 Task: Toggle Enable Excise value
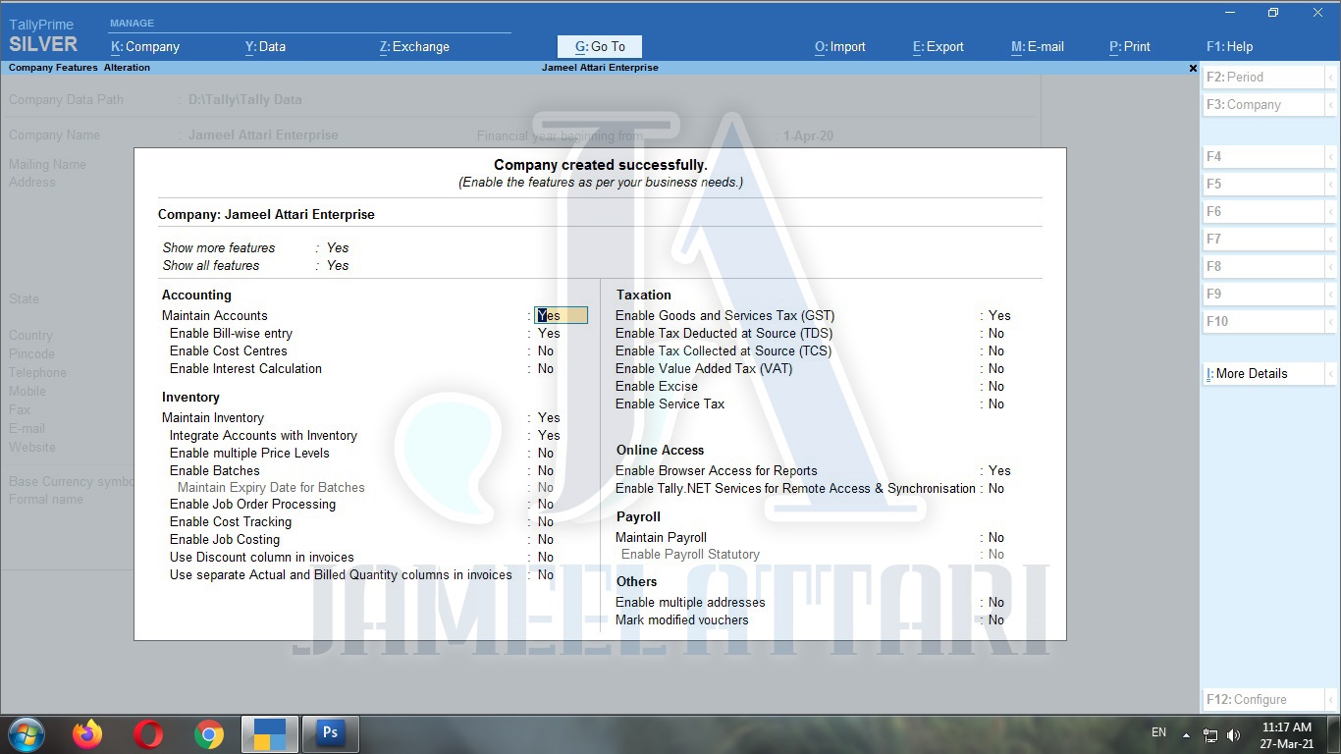tap(996, 386)
